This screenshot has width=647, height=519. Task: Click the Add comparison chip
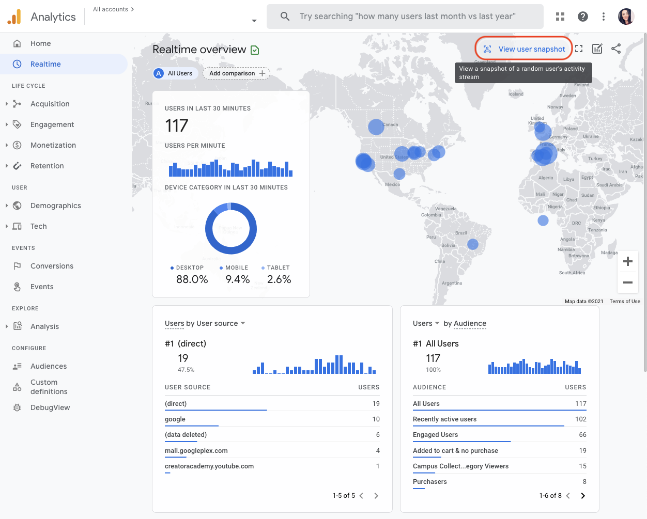[236, 73]
